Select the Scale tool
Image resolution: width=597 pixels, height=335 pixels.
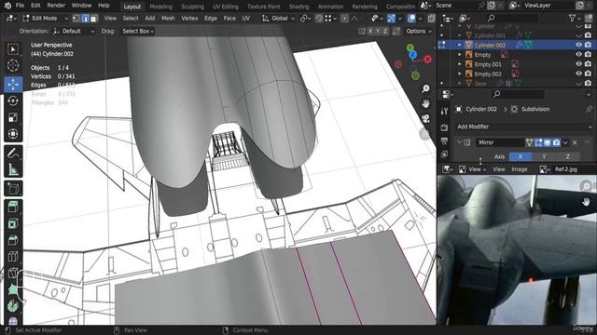tap(13, 117)
